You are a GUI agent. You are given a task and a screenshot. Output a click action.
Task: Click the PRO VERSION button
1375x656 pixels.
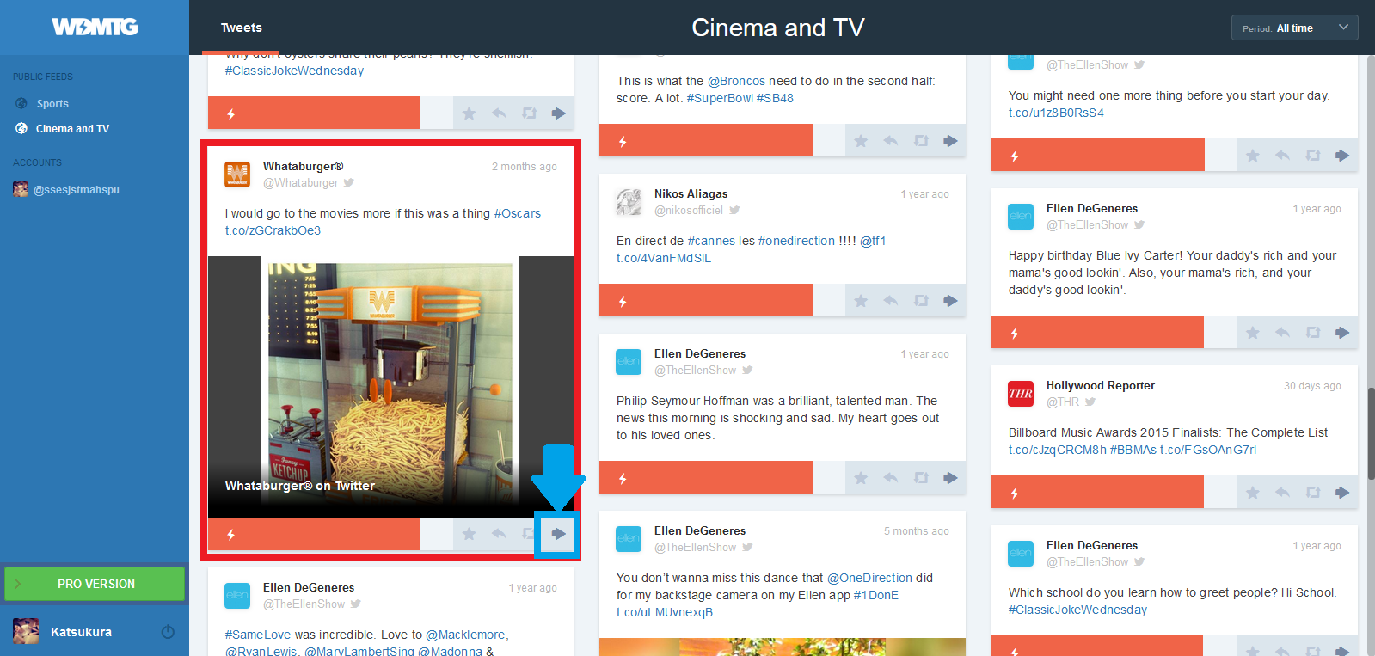click(x=95, y=584)
